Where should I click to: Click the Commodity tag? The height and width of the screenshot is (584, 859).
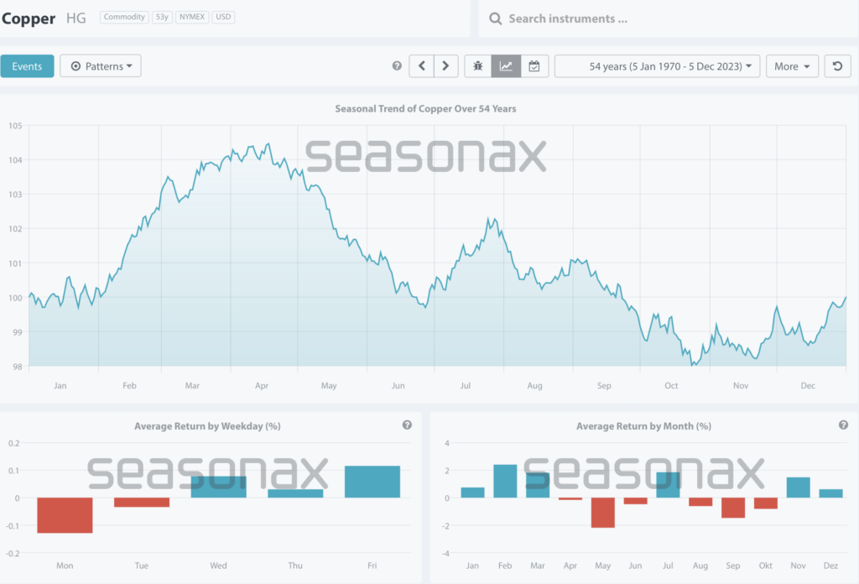click(124, 17)
